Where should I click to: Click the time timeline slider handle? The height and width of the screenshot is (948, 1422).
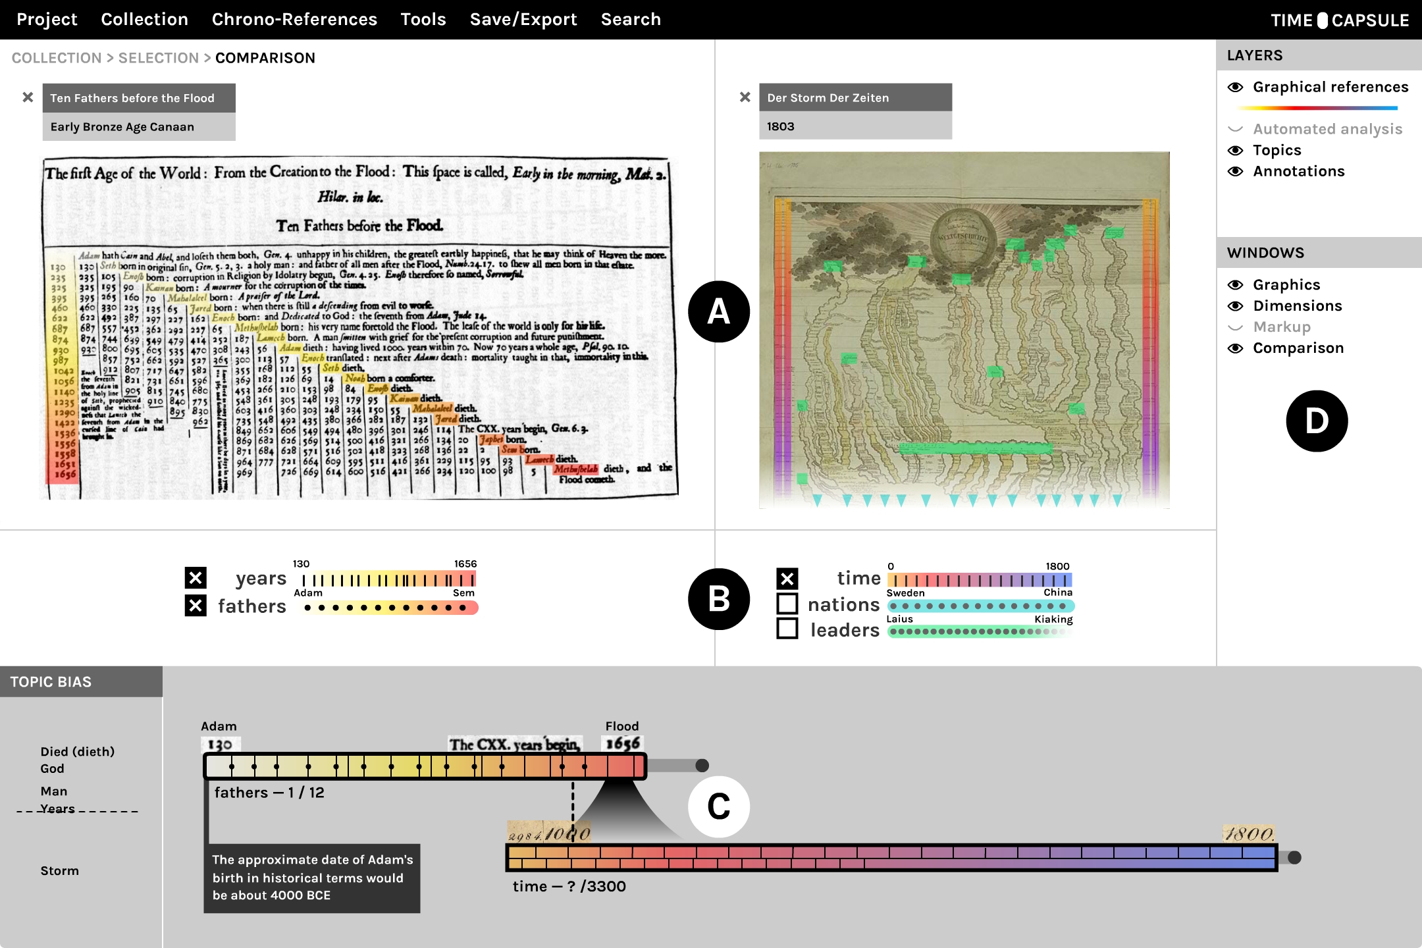click(x=1294, y=857)
